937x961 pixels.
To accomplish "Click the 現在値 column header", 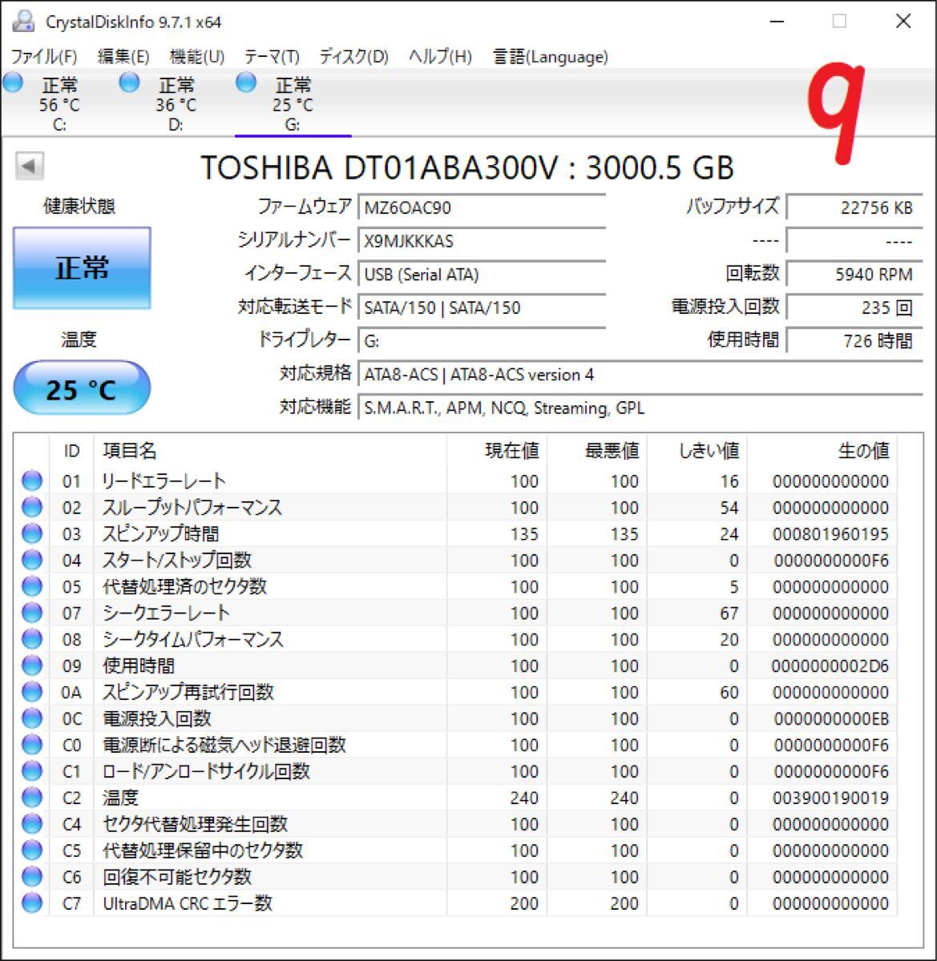I will click(497, 452).
